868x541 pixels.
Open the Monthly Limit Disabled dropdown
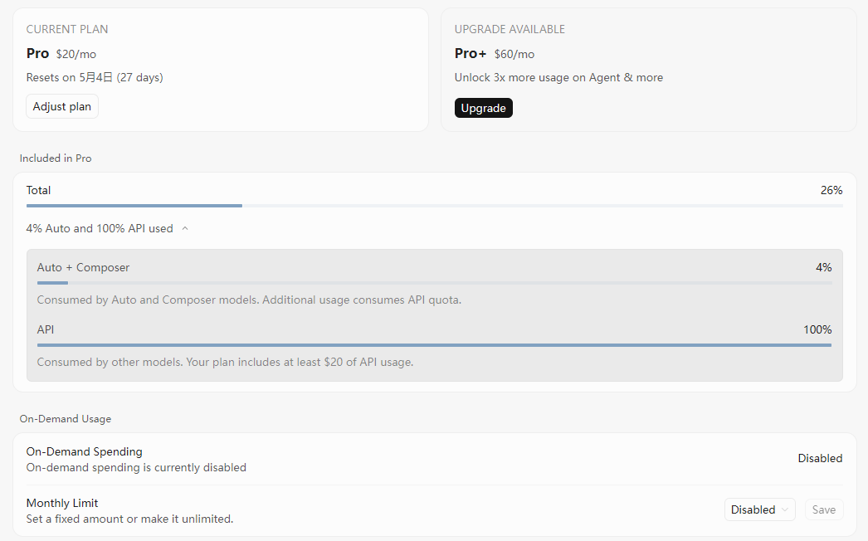[759, 509]
